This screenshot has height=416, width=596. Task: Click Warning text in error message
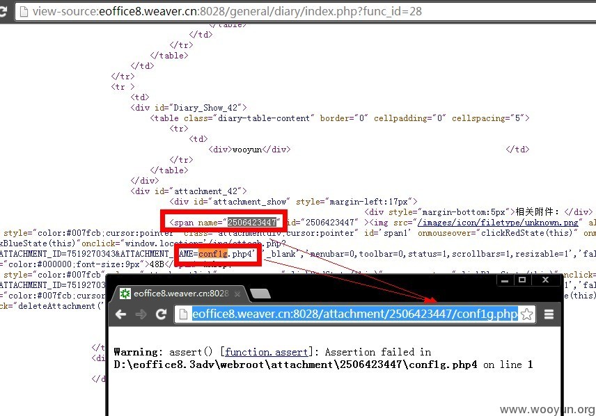click(x=136, y=352)
